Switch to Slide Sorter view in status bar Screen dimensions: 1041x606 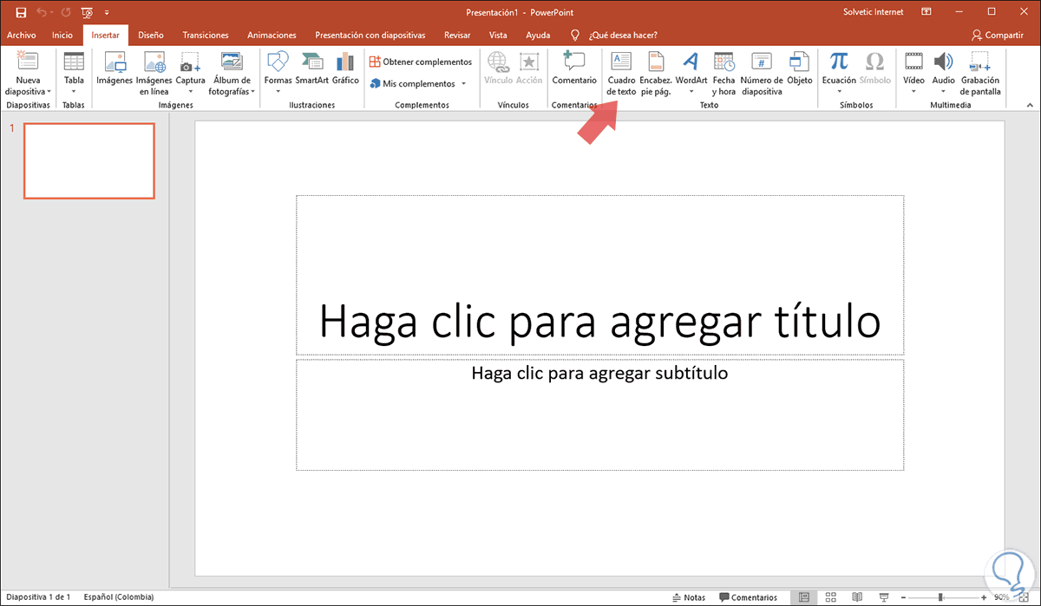830,597
